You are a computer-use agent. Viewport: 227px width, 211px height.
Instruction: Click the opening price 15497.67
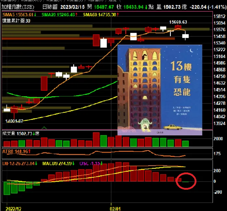[x=104, y=7]
